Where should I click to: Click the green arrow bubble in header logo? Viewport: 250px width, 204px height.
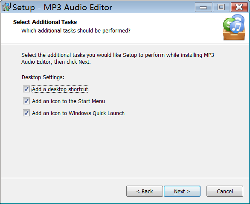228,24
